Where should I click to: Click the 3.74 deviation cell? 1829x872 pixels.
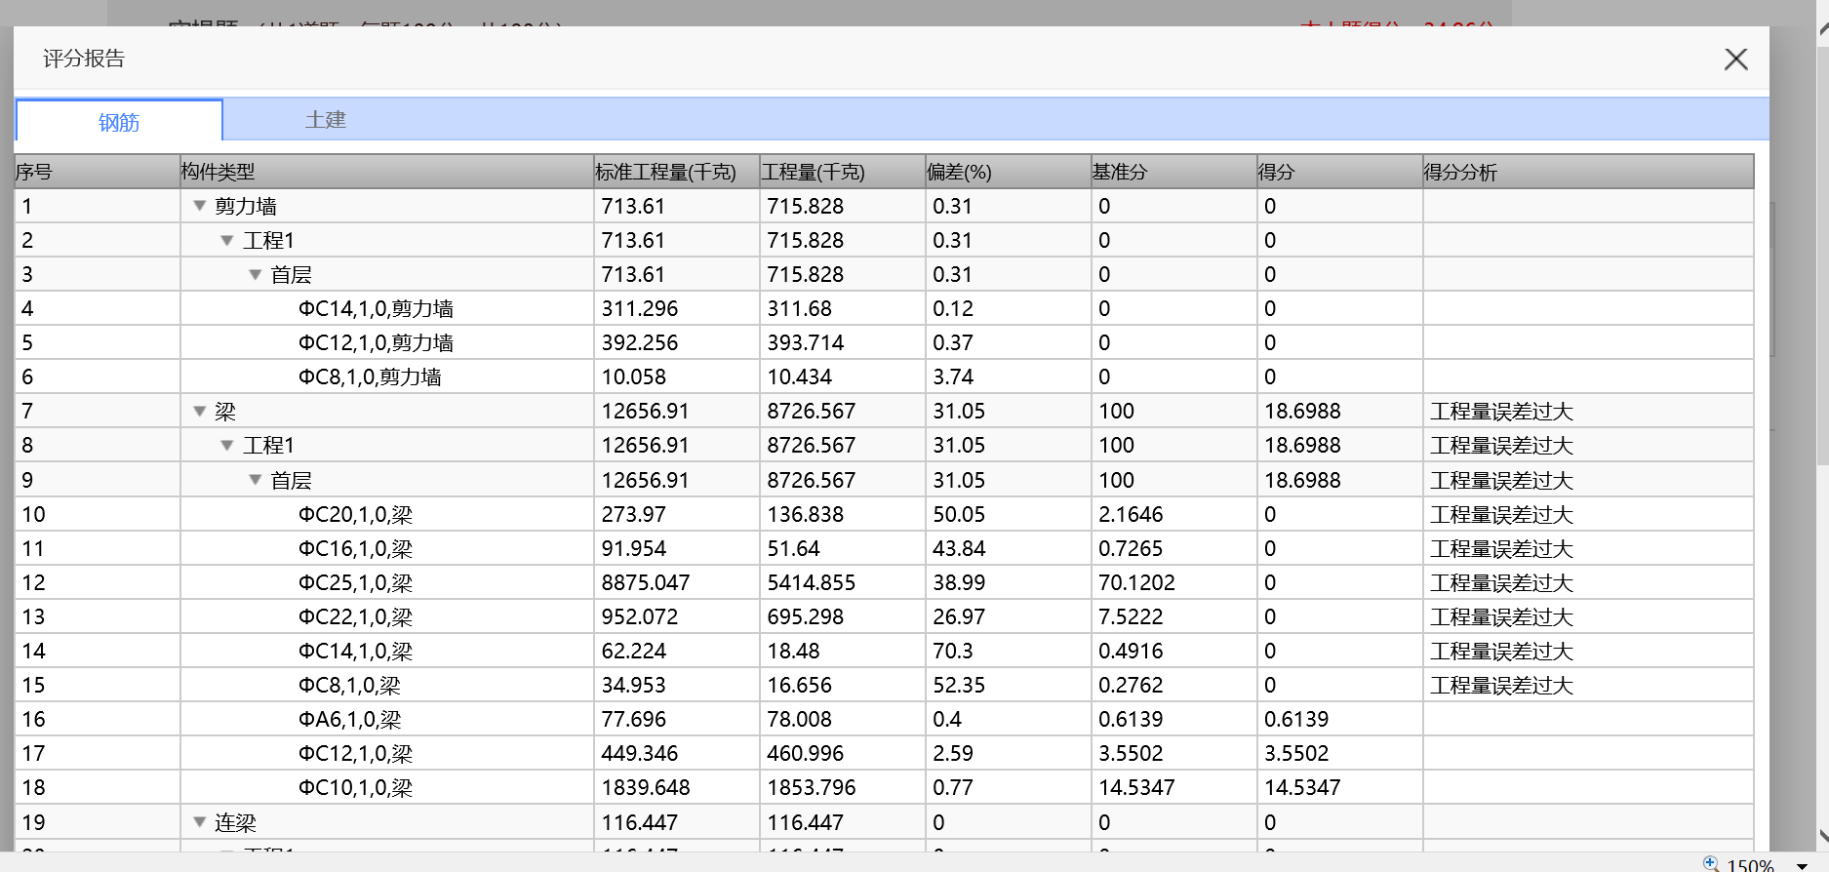click(x=1009, y=377)
